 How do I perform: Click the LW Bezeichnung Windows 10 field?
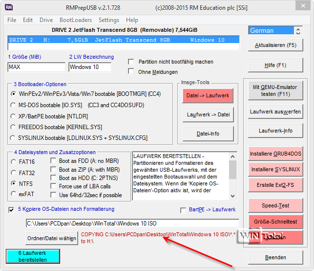(x=90, y=67)
